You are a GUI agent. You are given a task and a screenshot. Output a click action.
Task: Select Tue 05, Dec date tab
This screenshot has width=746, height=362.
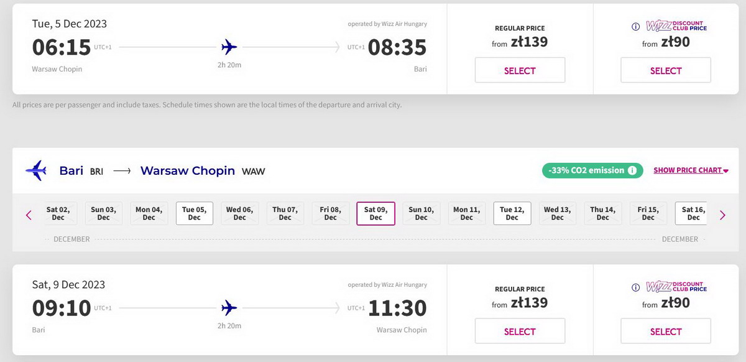194,213
